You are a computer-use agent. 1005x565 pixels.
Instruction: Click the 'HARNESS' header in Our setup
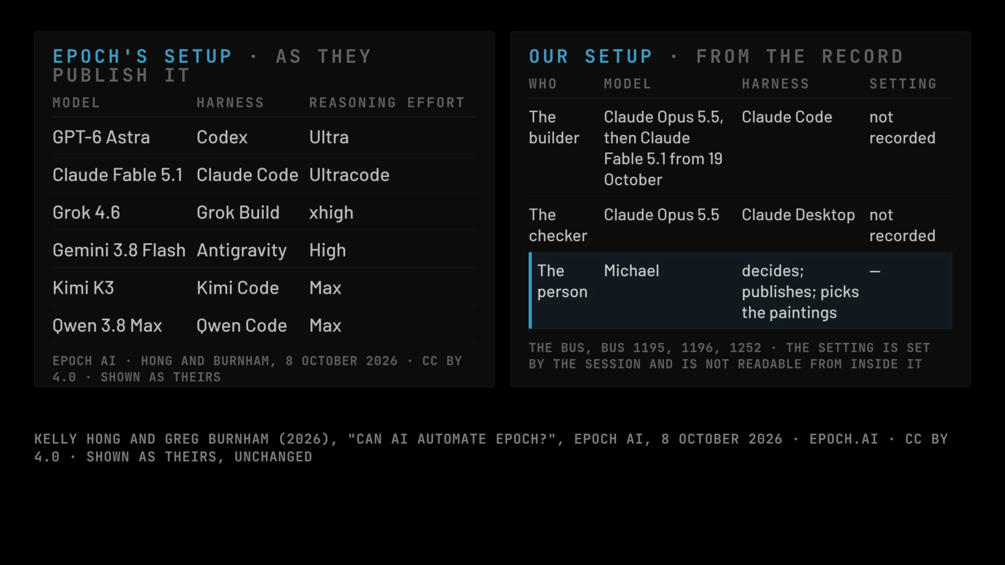[x=775, y=84]
